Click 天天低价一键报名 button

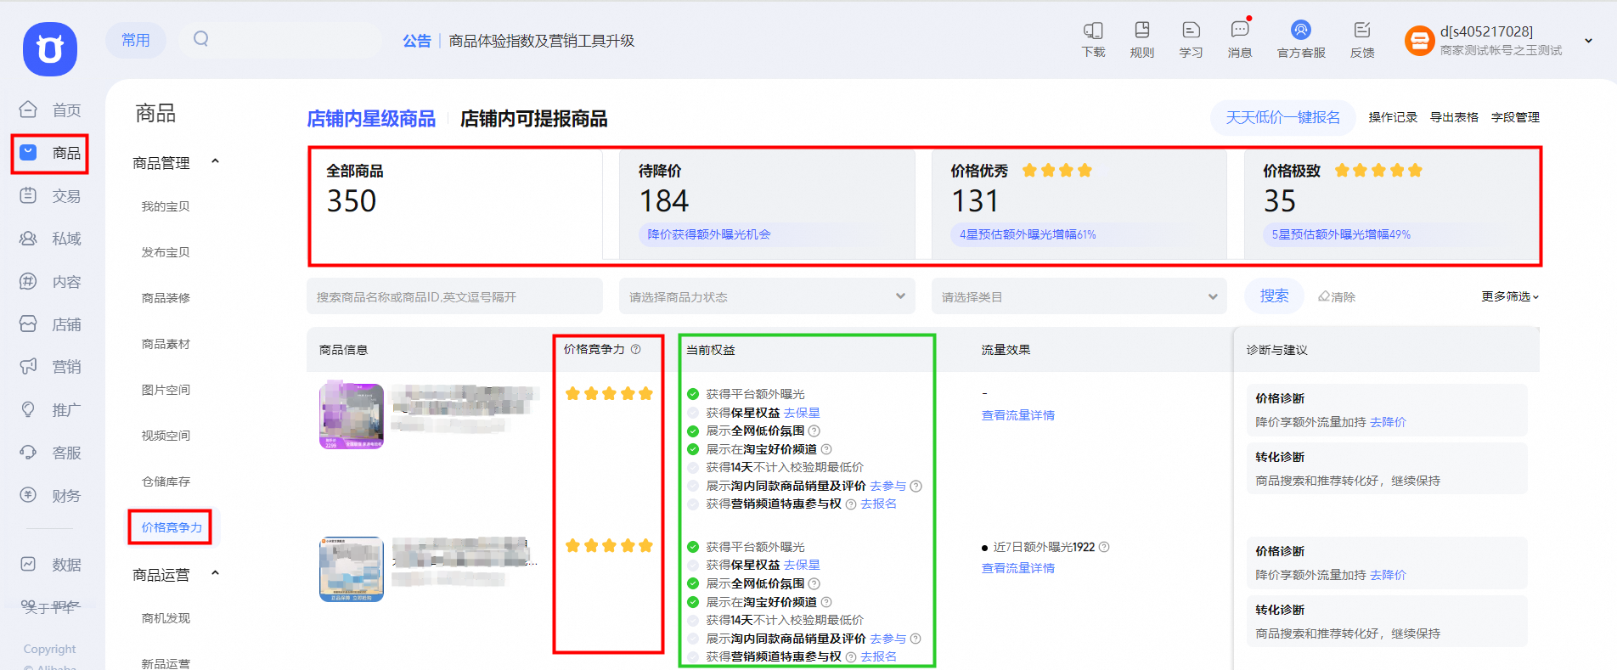pyautogui.click(x=1282, y=117)
